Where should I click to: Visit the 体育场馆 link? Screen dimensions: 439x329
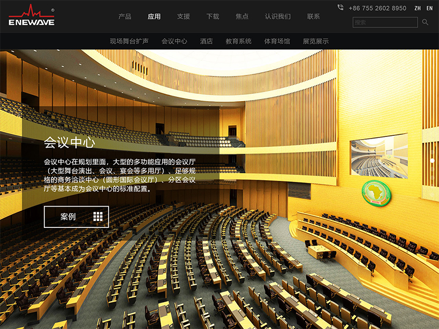coord(277,41)
